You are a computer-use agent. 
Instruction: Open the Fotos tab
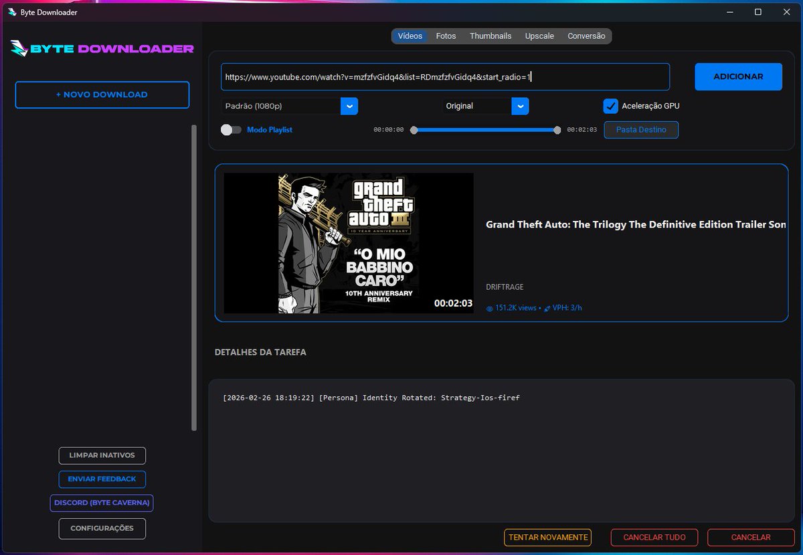coord(446,36)
